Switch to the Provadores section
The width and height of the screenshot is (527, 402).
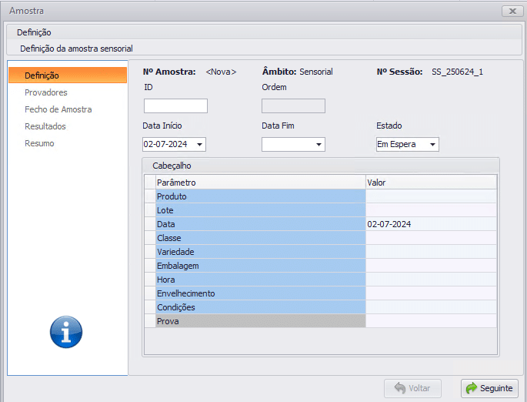point(46,92)
